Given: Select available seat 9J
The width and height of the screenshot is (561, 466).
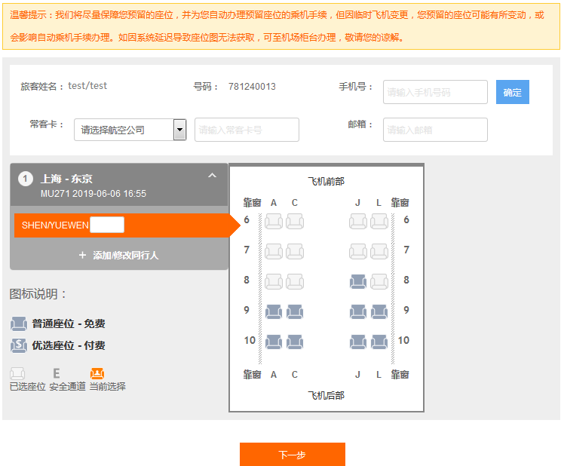Looking at the screenshot, I should click(358, 311).
